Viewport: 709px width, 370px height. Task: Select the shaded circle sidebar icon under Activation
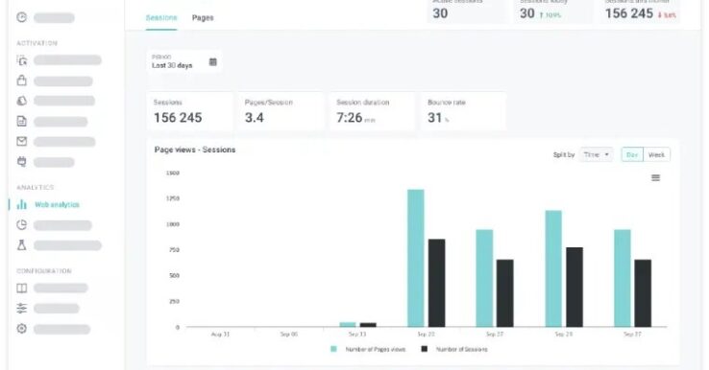click(22, 101)
